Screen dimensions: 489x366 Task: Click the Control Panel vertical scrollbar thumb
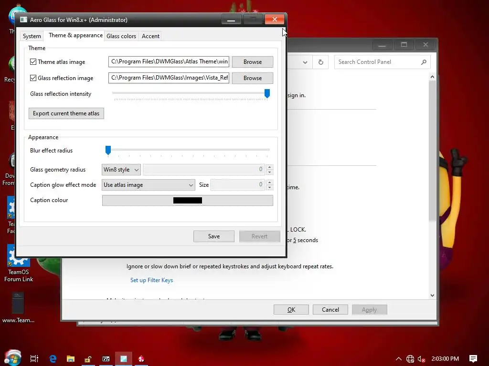click(432, 151)
